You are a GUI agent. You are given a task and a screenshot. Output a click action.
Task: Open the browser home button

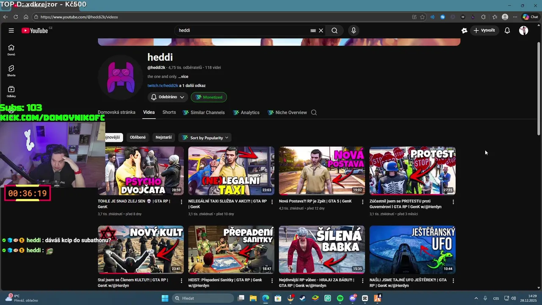26,17
